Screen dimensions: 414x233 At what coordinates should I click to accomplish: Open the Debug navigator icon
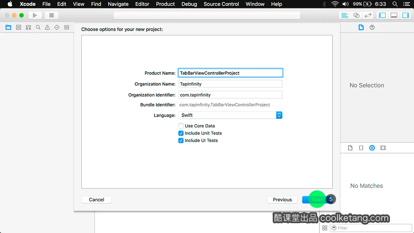pos(67,27)
